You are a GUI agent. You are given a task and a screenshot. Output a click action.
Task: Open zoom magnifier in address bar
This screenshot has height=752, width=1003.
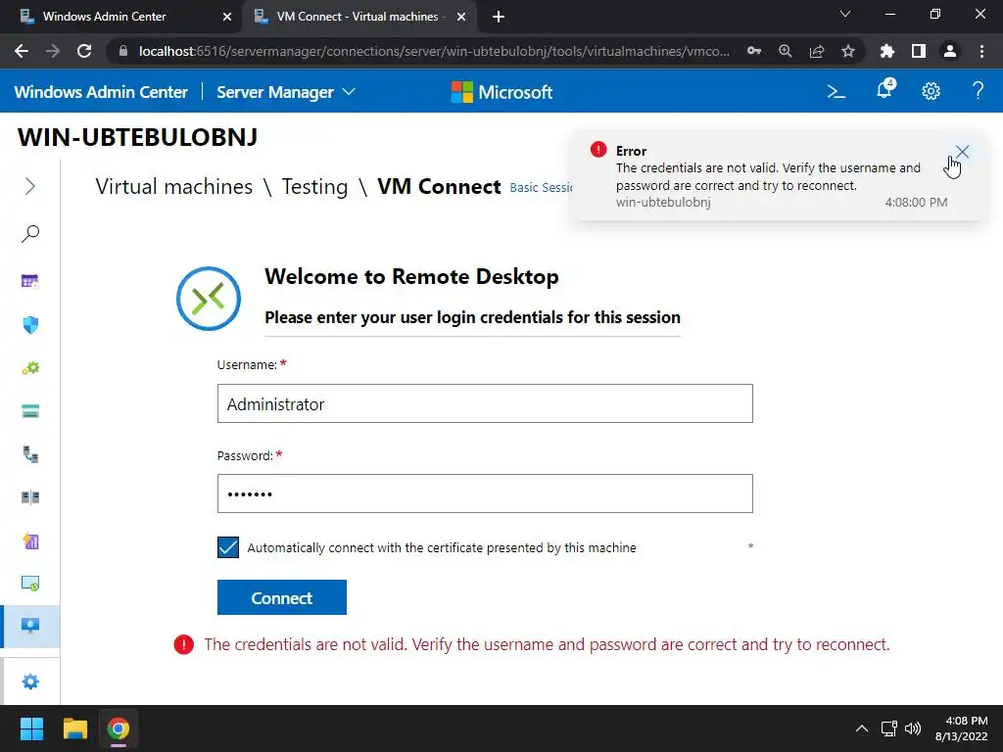tap(786, 51)
